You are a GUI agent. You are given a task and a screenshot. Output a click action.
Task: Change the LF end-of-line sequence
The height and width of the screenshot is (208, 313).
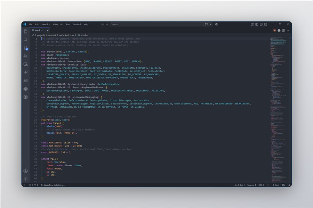click(x=268, y=185)
